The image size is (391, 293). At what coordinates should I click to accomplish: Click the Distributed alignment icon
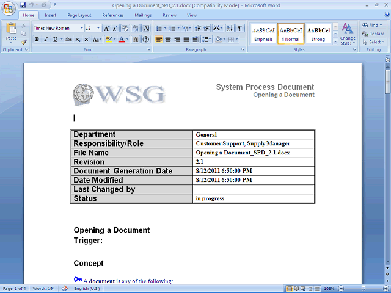(195, 39)
